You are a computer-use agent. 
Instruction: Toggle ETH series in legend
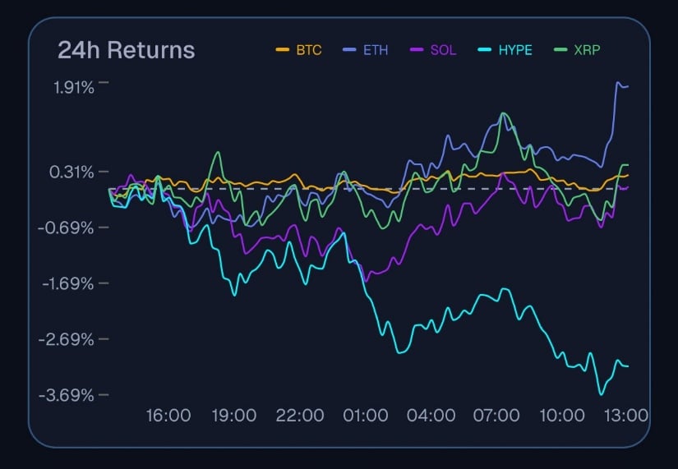(x=366, y=50)
